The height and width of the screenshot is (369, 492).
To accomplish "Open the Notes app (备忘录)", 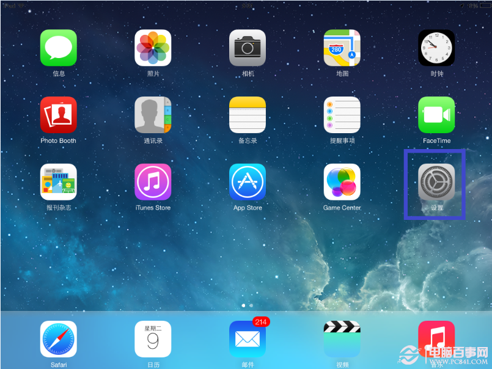I will (x=248, y=115).
